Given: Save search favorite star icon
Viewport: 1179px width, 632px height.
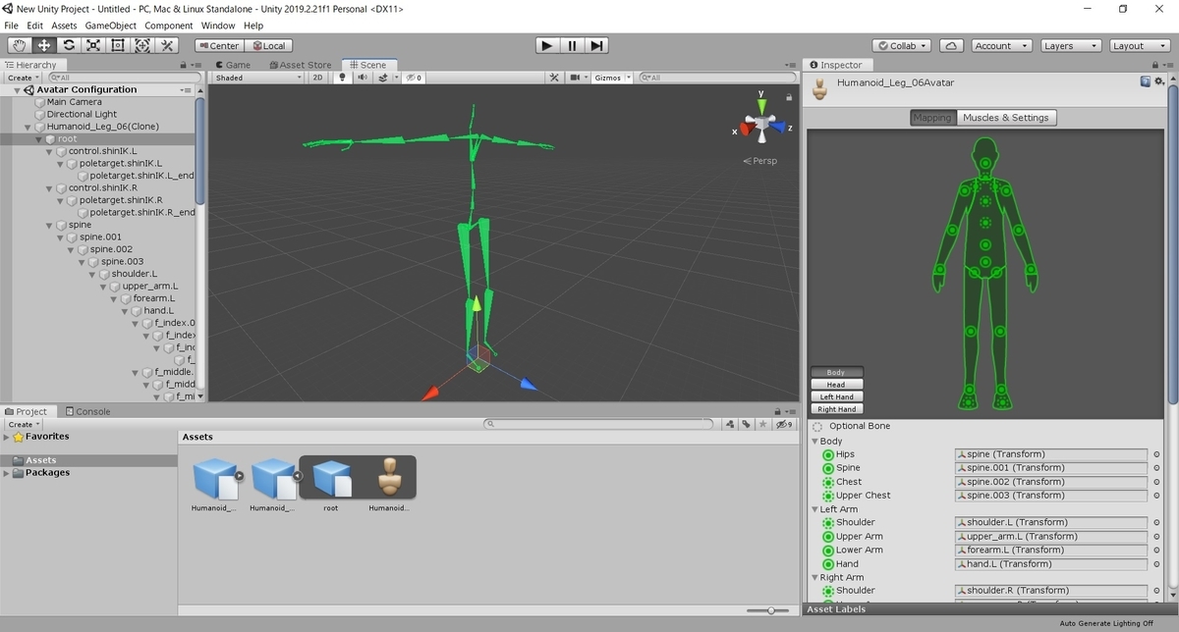Looking at the screenshot, I should [x=763, y=424].
